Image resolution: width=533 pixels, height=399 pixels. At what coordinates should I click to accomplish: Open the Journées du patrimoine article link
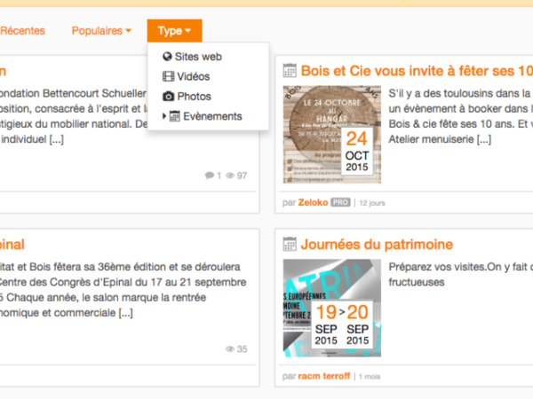click(377, 244)
